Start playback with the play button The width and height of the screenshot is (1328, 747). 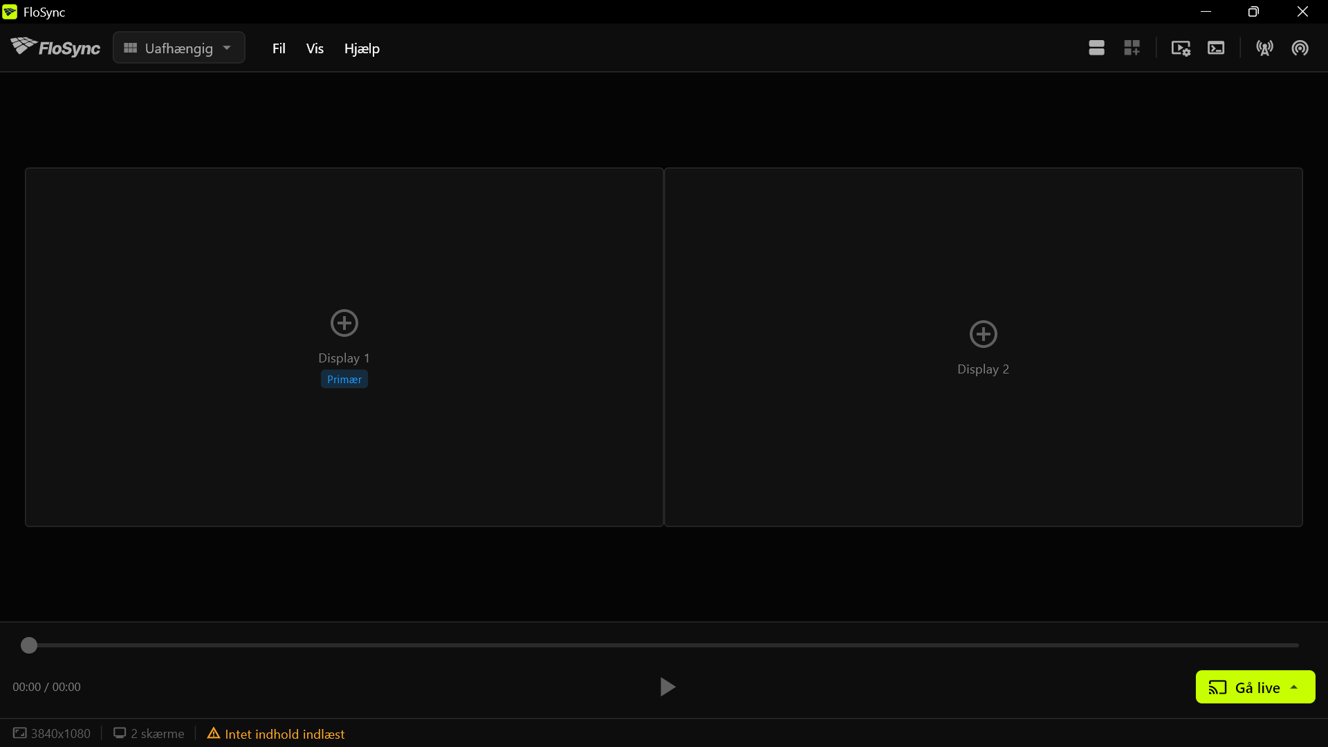pos(667,687)
